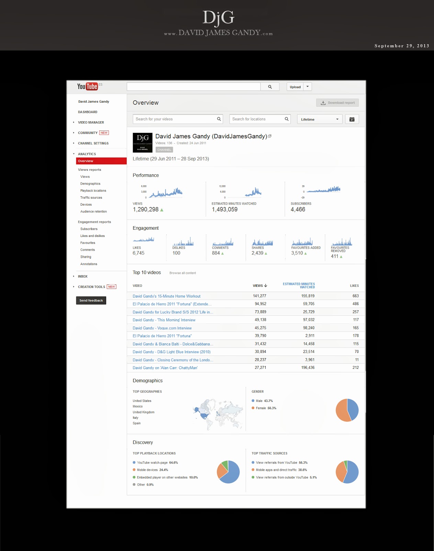Image resolution: width=434 pixels, height=551 pixels.
Task: Open the external link icon beside channel name
Action: (x=270, y=136)
